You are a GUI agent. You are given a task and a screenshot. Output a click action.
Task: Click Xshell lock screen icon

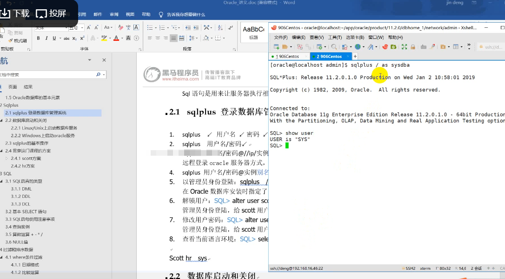(413, 47)
